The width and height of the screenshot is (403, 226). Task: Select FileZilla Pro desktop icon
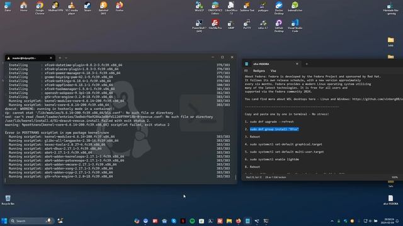point(215,24)
